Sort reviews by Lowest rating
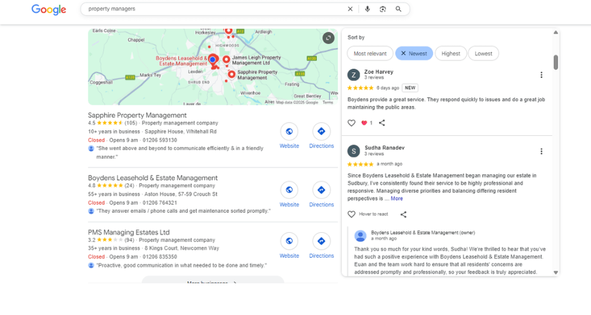The width and height of the screenshot is (591, 315). (483, 54)
